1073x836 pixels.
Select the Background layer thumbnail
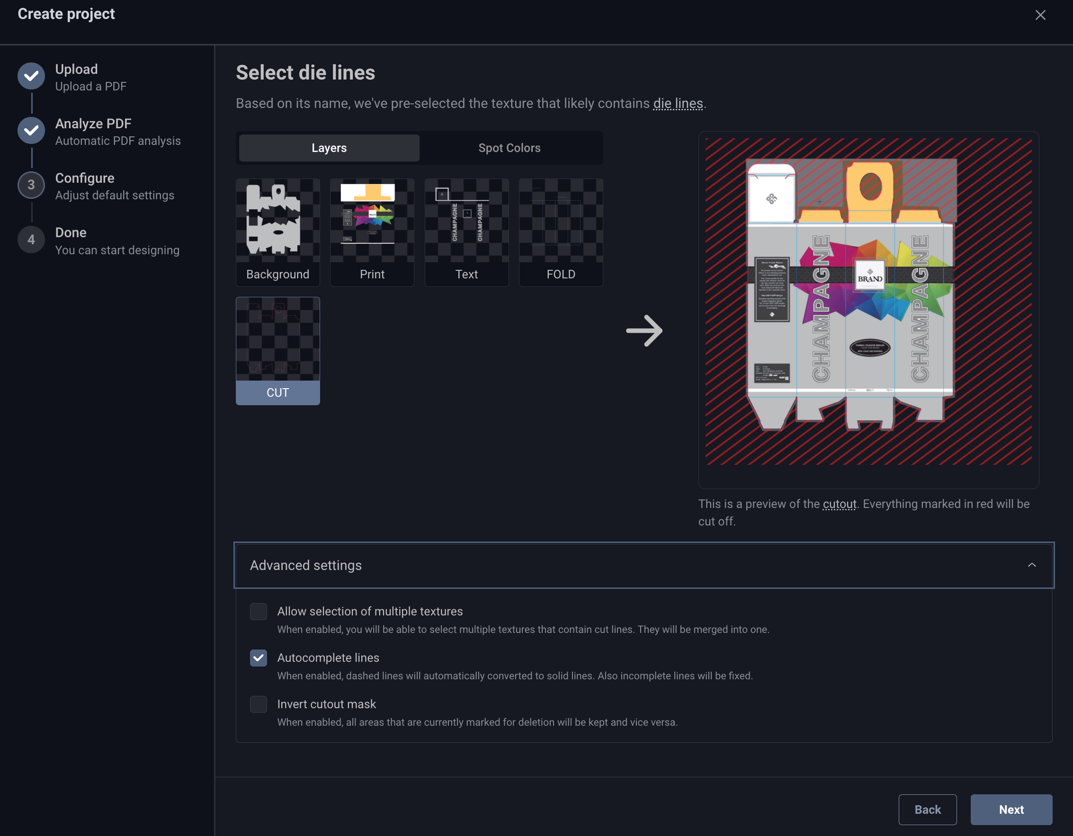pos(277,232)
